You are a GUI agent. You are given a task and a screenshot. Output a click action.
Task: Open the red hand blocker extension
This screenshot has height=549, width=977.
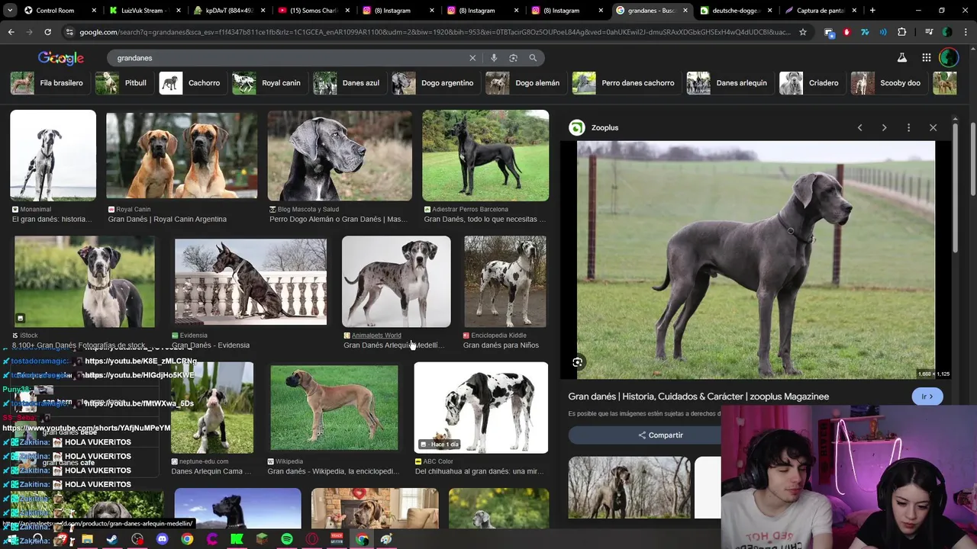846,32
